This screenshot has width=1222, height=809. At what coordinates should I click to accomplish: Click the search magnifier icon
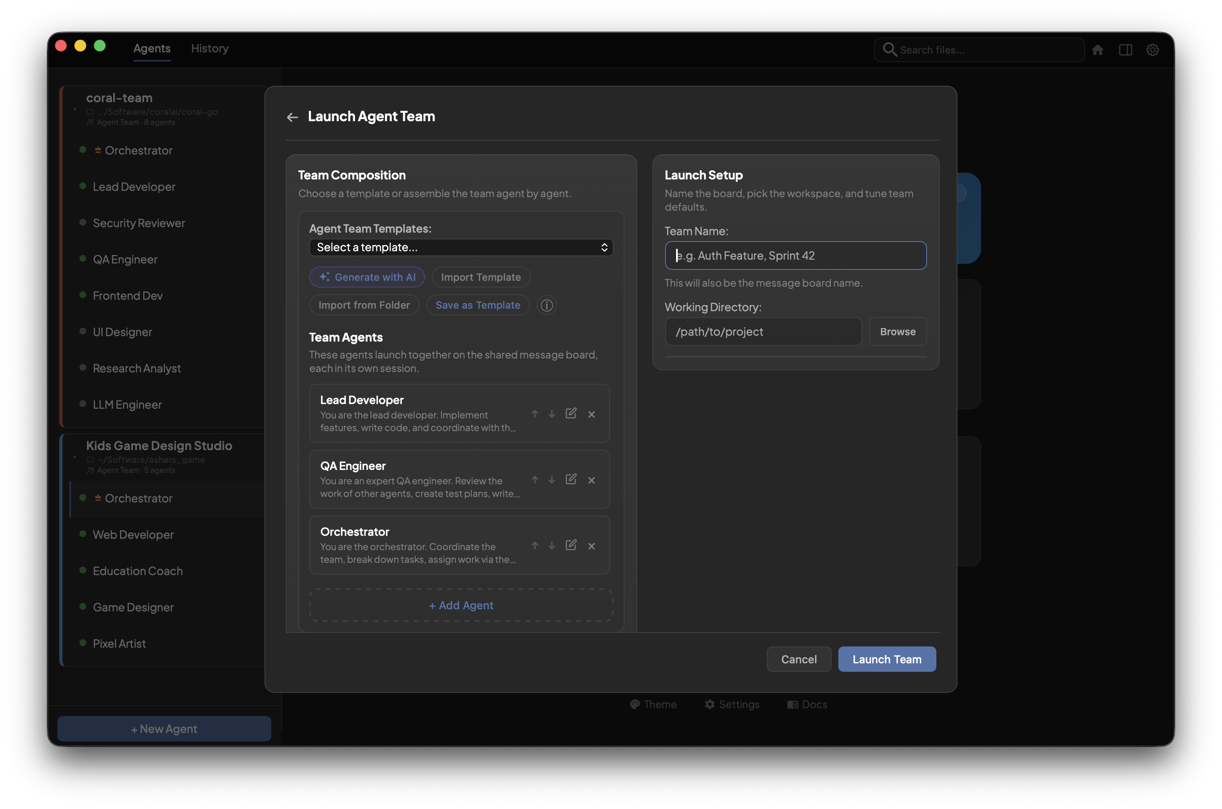tap(890, 49)
